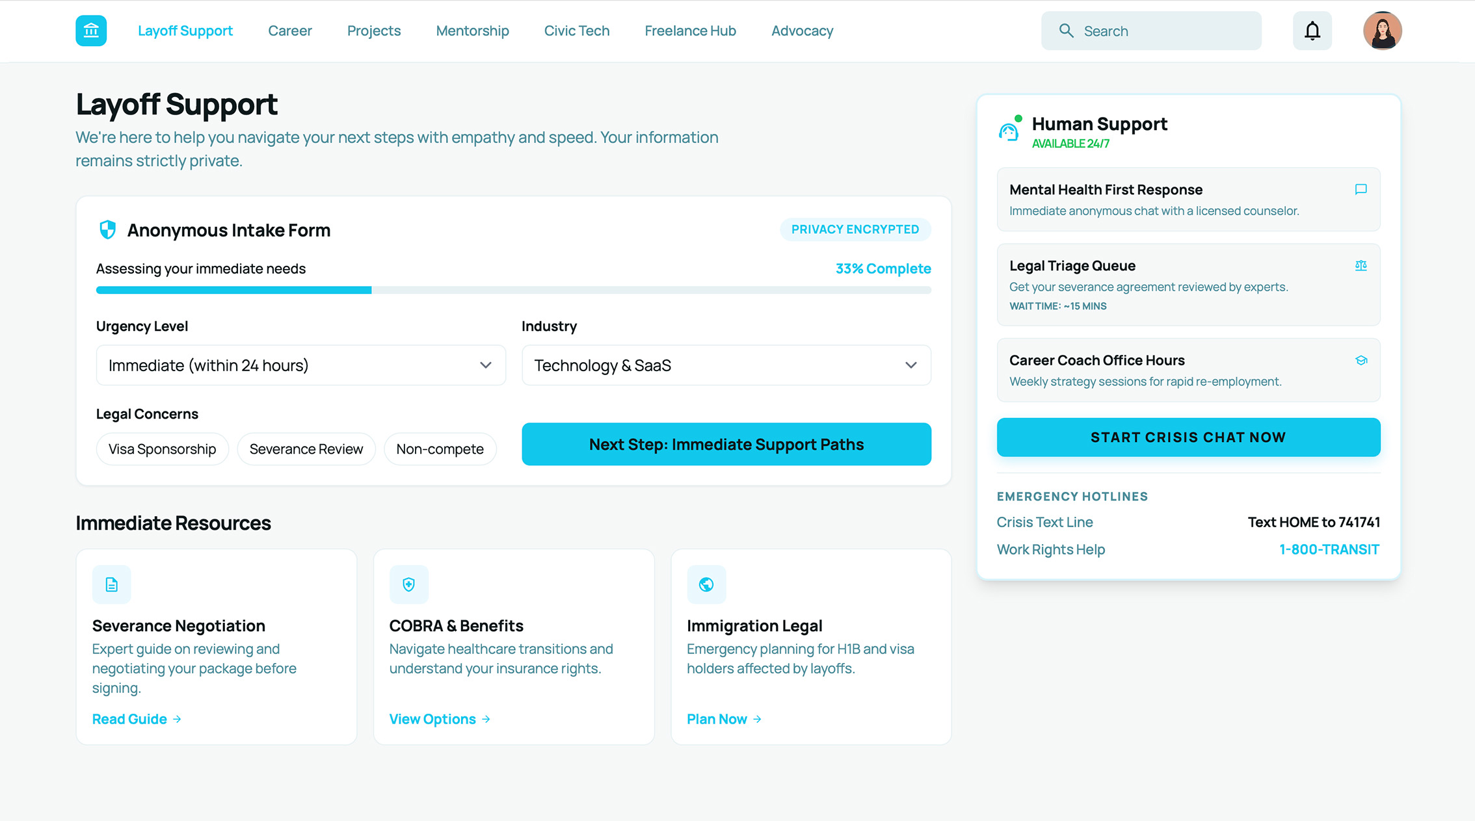Open the Urgency Level dropdown
The image size is (1475, 821).
click(x=300, y=365)
